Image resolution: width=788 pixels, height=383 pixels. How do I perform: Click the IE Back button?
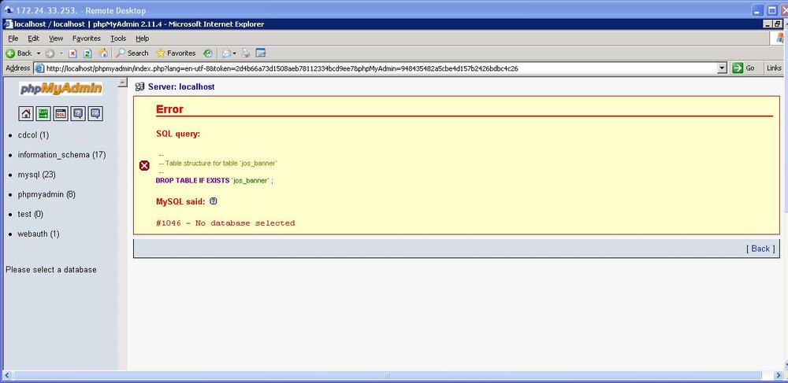[19, 53]
